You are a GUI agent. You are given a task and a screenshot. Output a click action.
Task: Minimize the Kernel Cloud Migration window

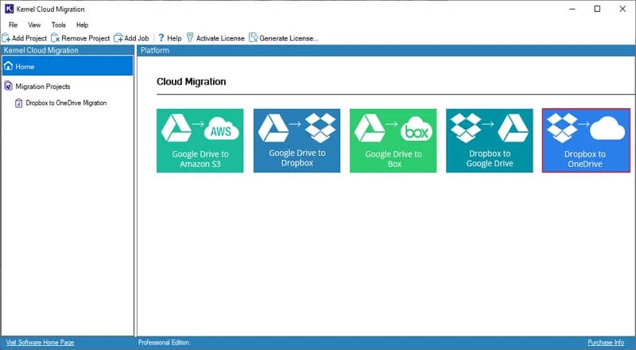point(572,9)
